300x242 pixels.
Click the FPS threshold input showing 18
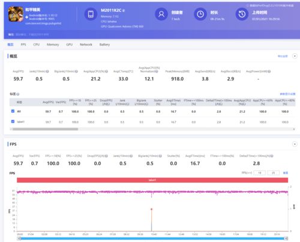click(260, 173)
